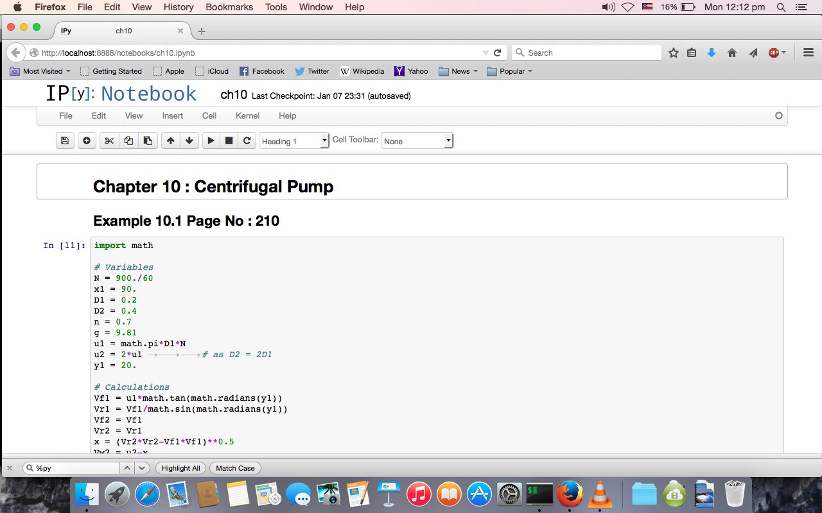Restart the kernel with circular arrow icon
Screen dimensions: 822x513
point(247,141)
